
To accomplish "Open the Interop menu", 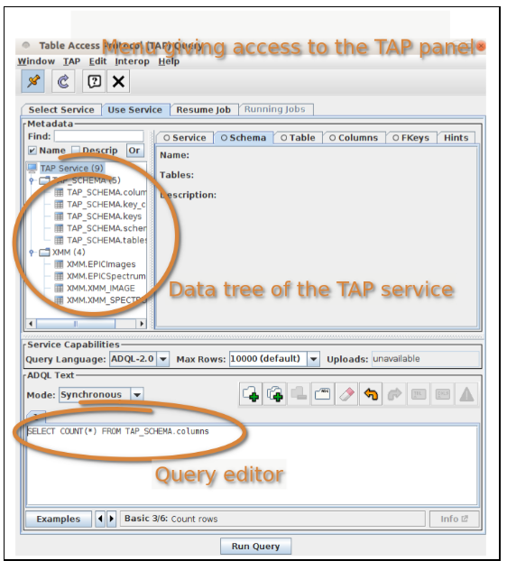I will (x=132, y=61).
